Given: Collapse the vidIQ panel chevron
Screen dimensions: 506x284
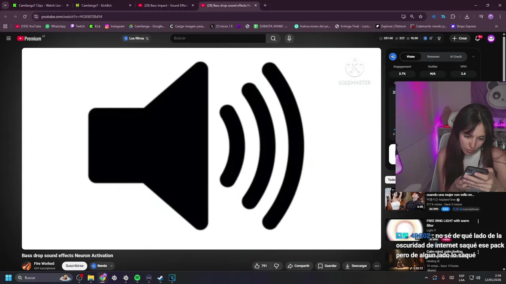Looking at the screenshot, I should tap(473, 56).
